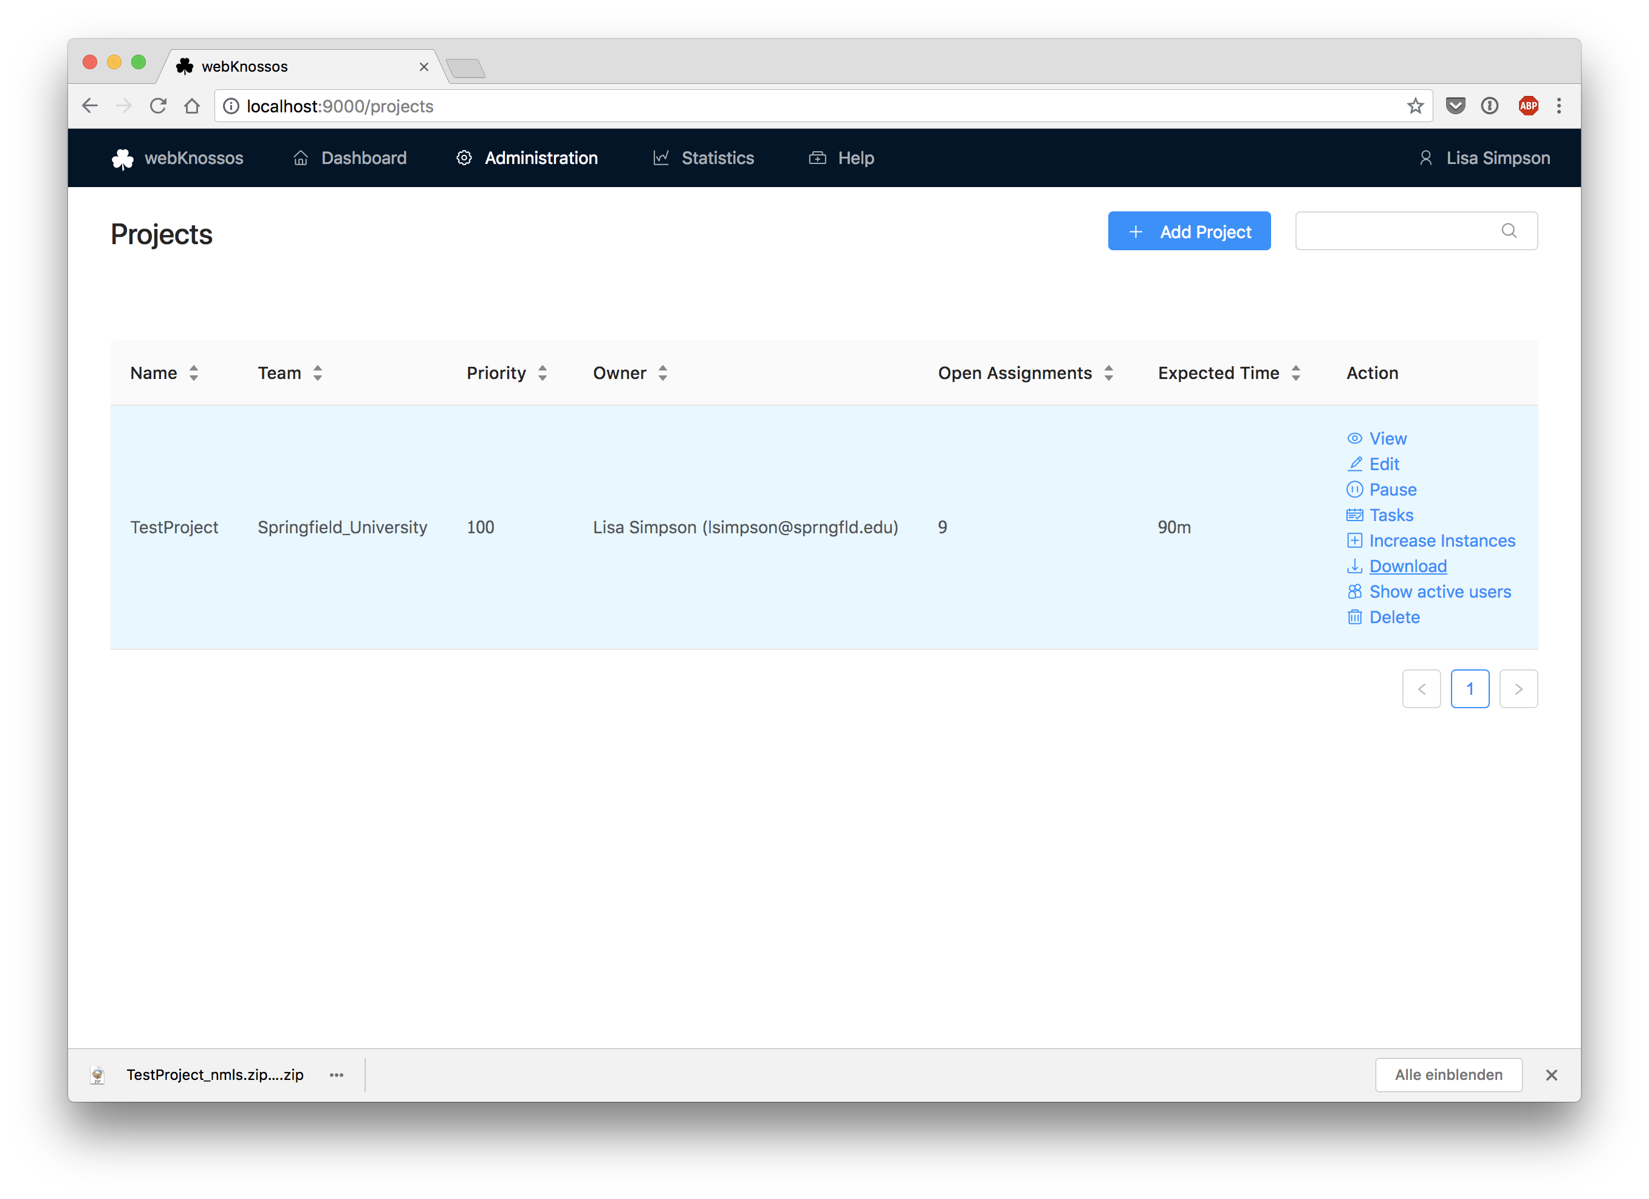This screenshot has width=1649, height=1199.
Task: Open the Statistics menu item
Action: [703, 158]
